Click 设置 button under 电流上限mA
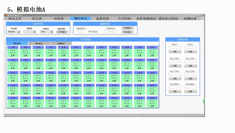 click(x=190, y=66)
